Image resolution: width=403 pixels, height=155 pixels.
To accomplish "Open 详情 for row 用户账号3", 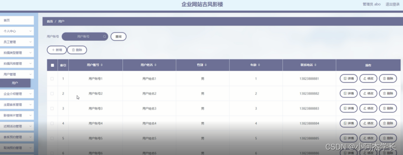I will pos(349,108).
